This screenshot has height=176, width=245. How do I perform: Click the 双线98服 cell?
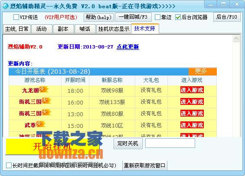coord(112,91)
